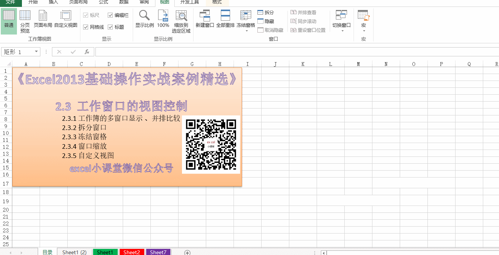Expand the Macros dropdown arrow
The height and width of the screenshot is (255, 499).
(364, 31)
